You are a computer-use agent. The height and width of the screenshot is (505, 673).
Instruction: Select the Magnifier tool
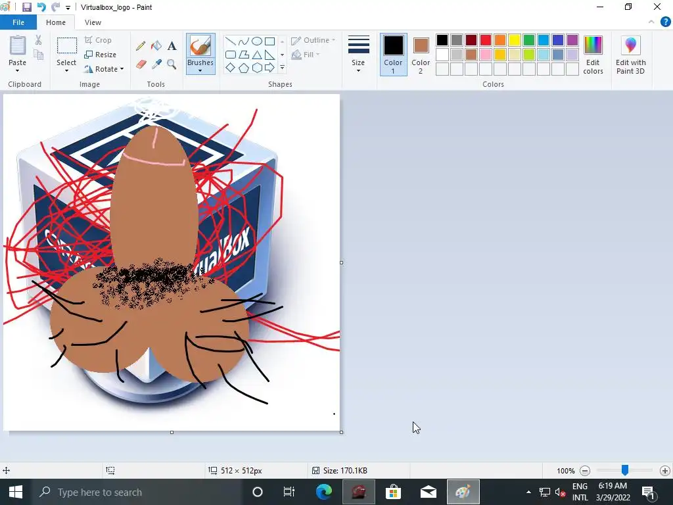pos(172,64)
